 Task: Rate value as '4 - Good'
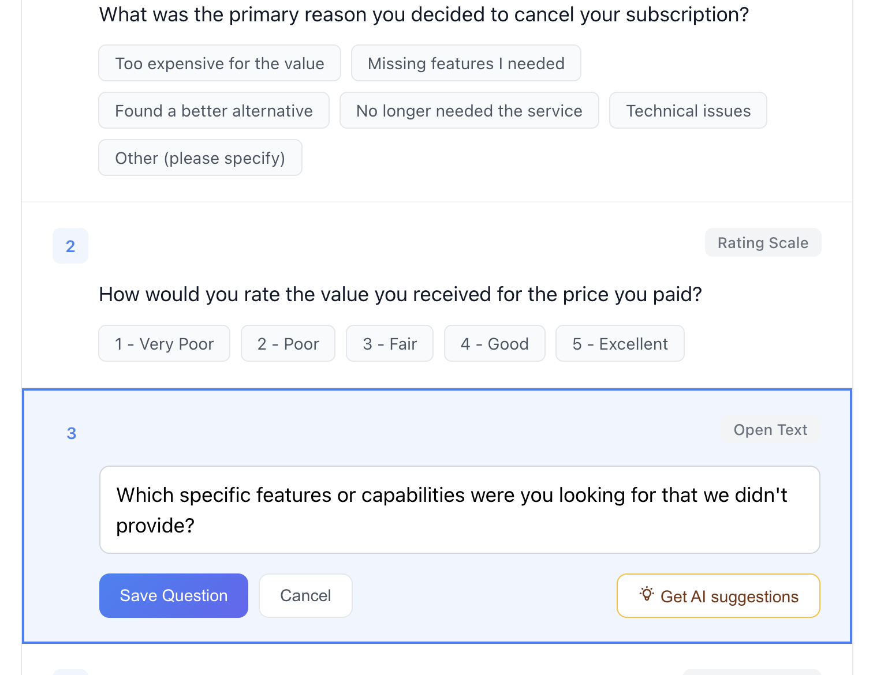tap(494, 344)
